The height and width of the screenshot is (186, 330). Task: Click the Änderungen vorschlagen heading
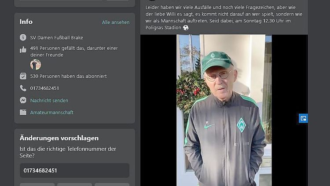[59, 138]
